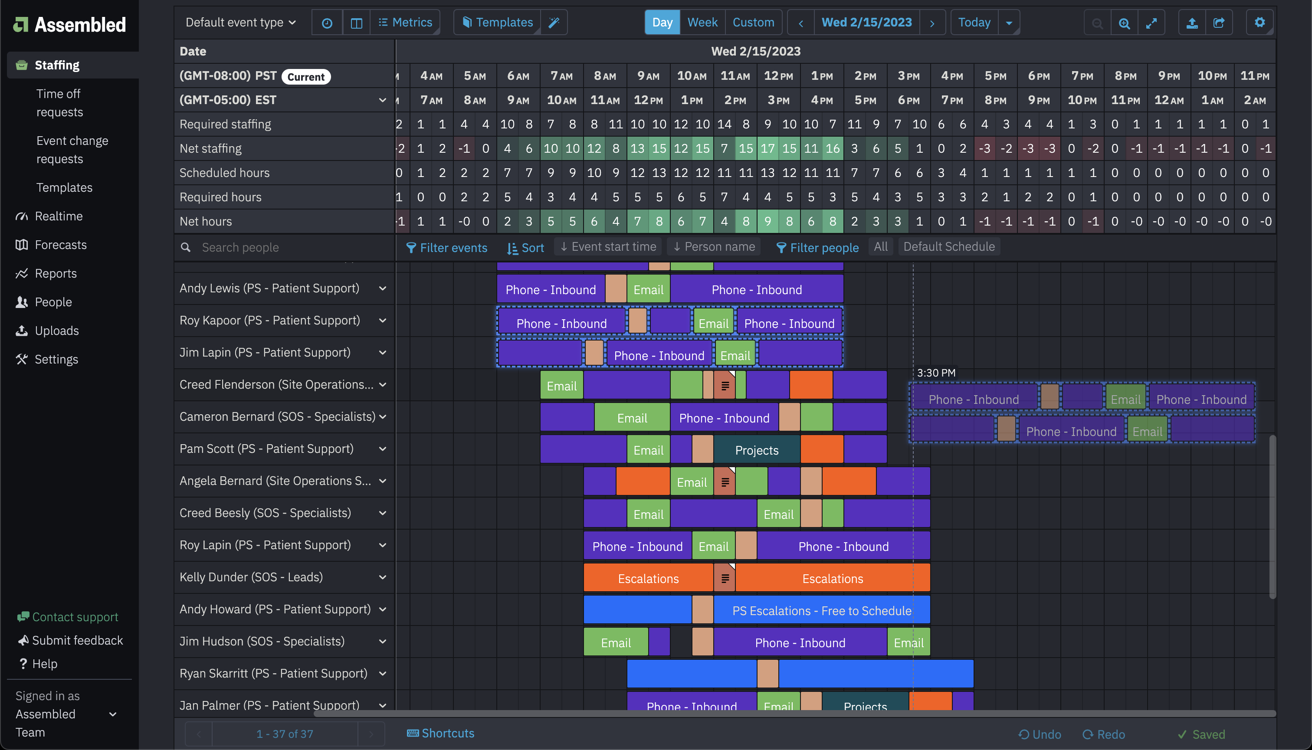
Task: Select the GMT-05:00 EST timezone expander
Action: click(383, 99)
